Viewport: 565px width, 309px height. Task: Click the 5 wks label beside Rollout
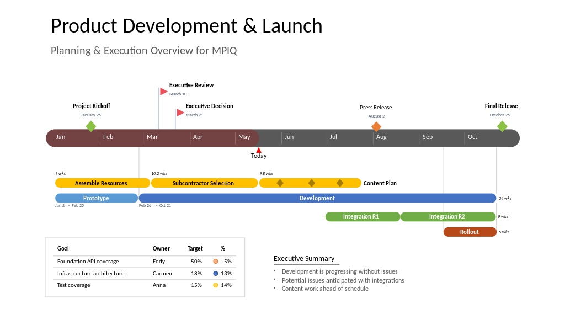(x=504, y=232)
